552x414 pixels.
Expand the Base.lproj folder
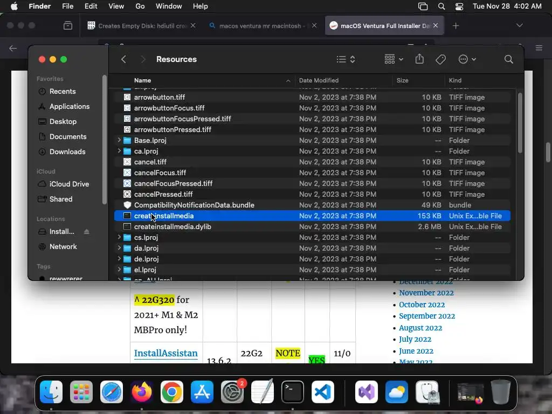(x=119, y=140)
